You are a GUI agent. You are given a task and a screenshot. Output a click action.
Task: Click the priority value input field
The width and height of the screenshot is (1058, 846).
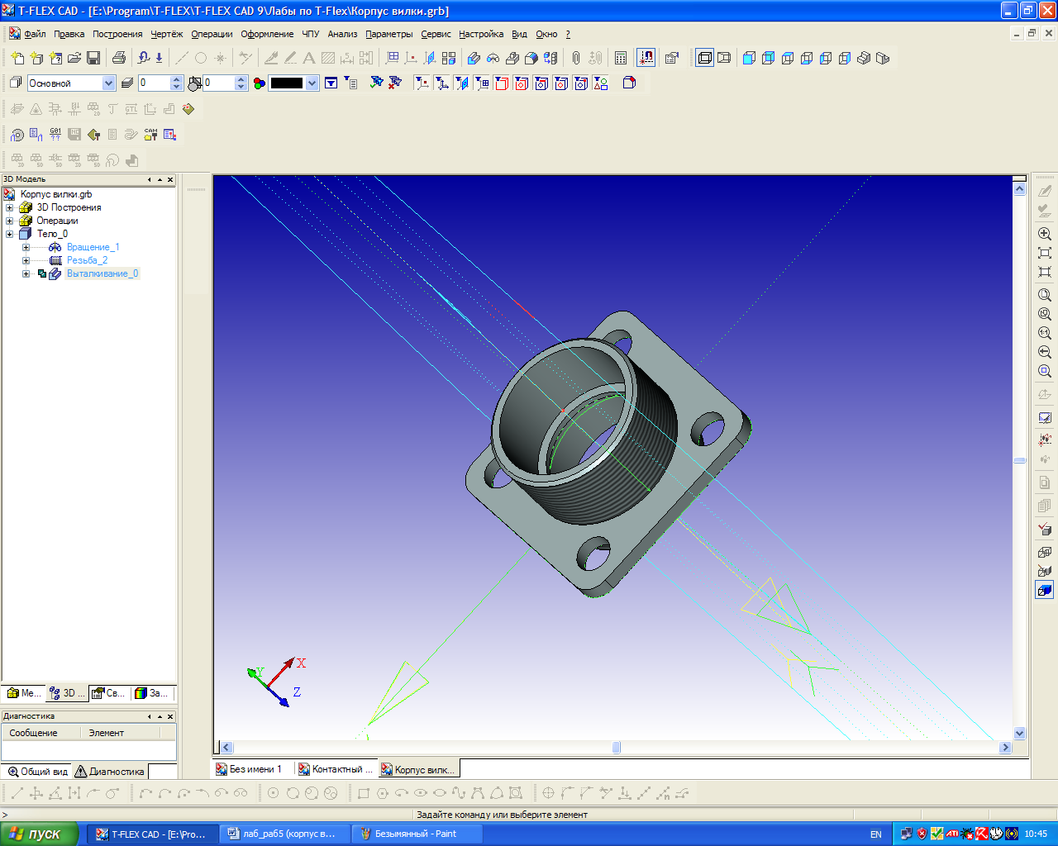[x=218, y=83]
